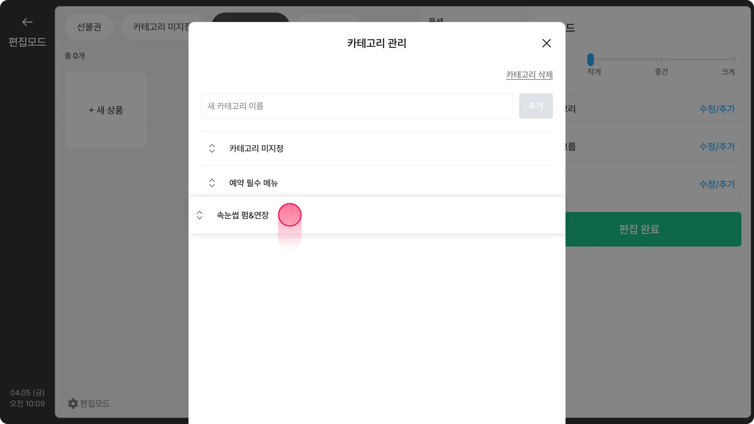Select the 속눈썹 펌&연장 row
This screenshot has height=424, width=754.
click(x=377, y=215)
